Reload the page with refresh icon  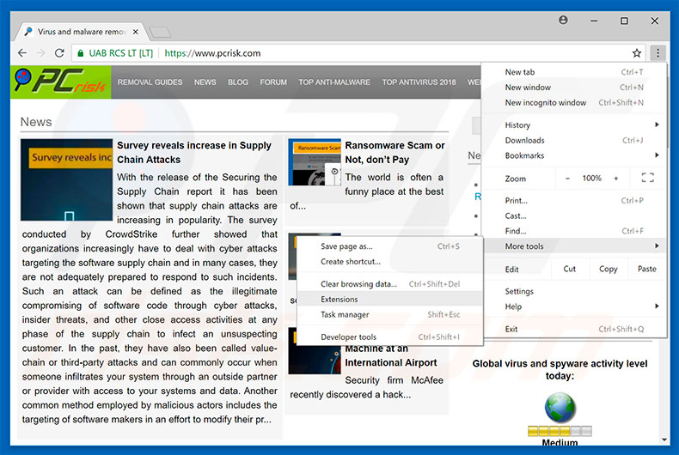pyautogui.click(x=59, y=53)
